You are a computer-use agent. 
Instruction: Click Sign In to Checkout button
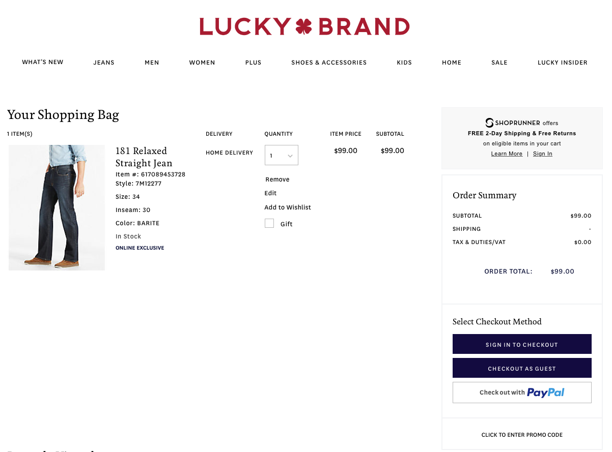click(522, 344)
